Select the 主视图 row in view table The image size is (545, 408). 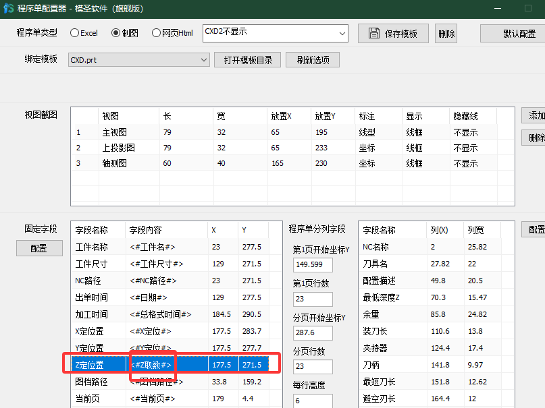(x=292, y=132)
